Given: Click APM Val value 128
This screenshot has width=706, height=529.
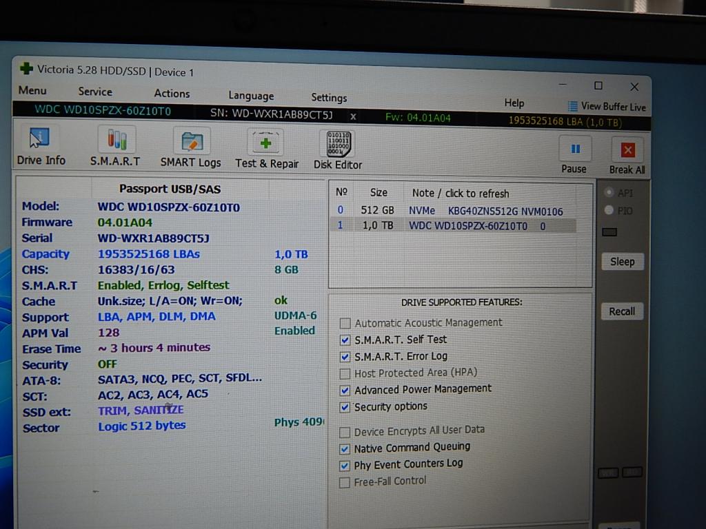Looking at the screenshot, I should click(108, 333).
